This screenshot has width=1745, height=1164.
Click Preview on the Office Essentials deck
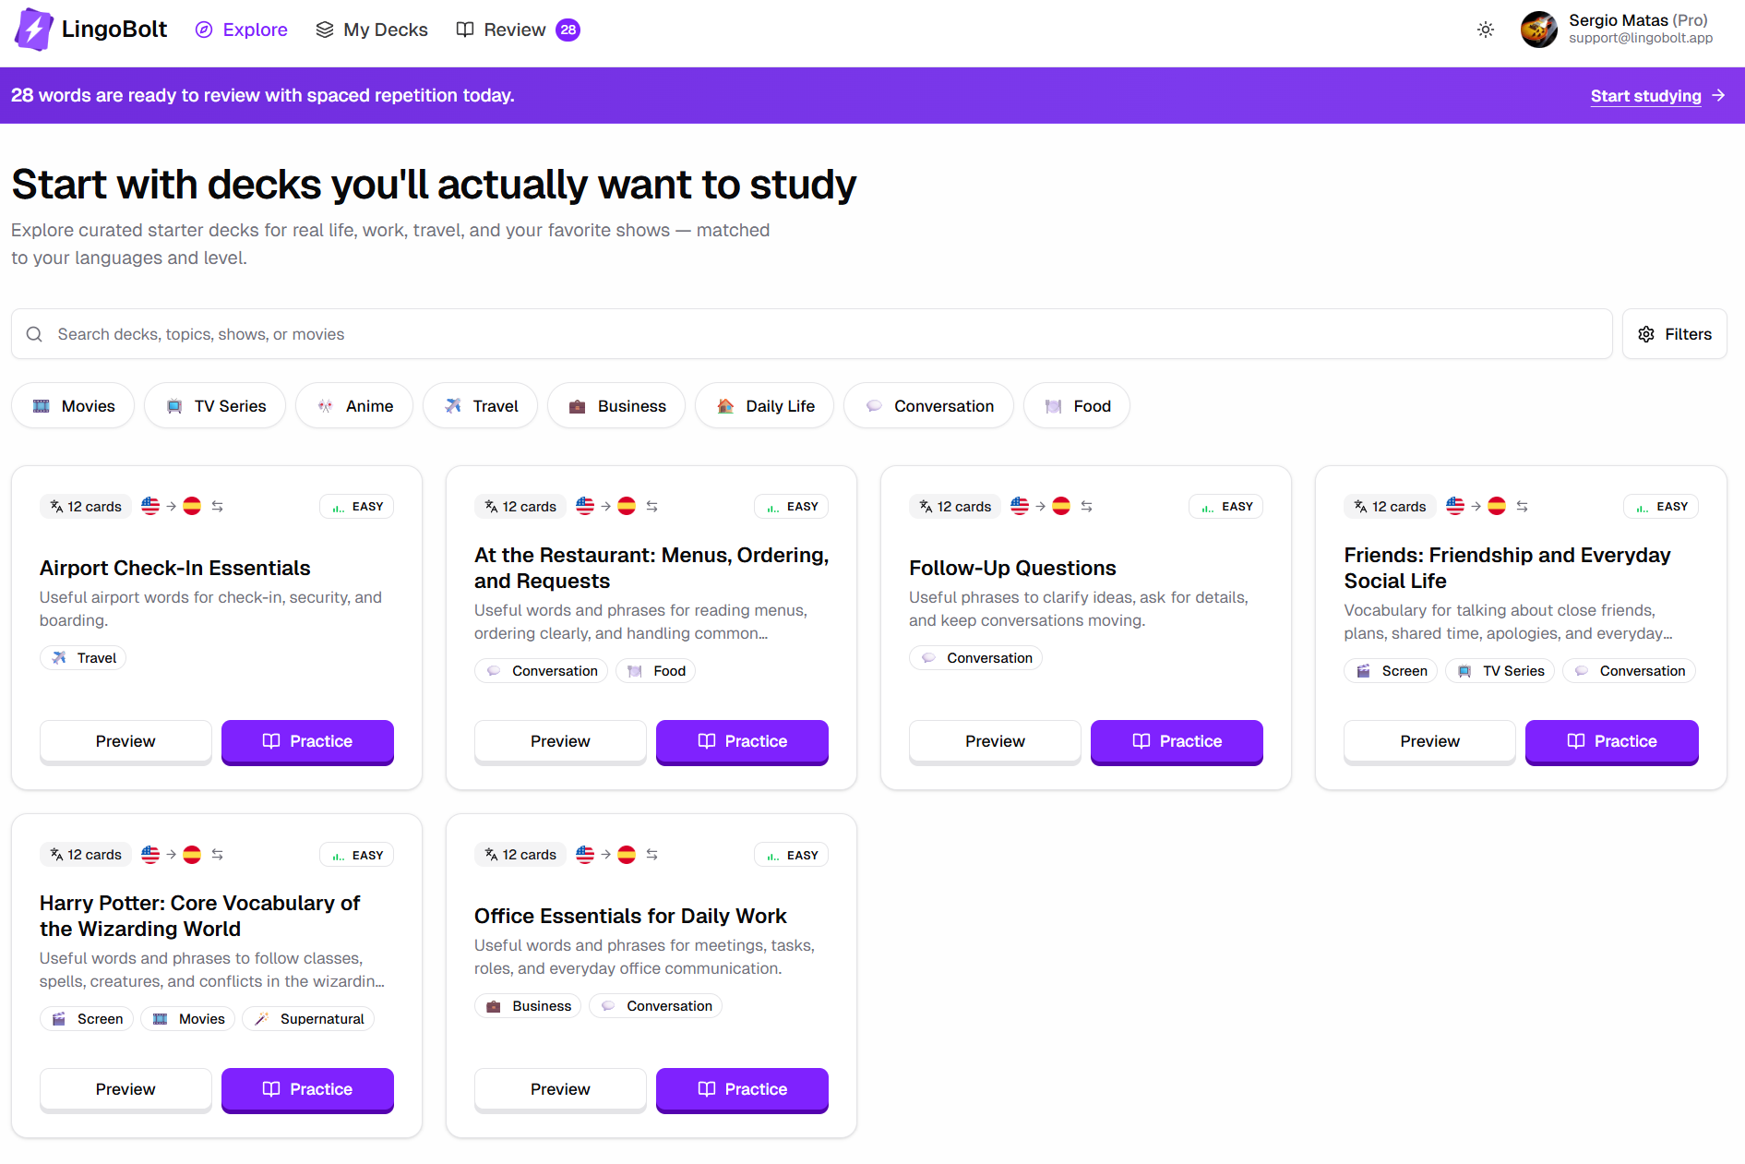point(559,1089)
